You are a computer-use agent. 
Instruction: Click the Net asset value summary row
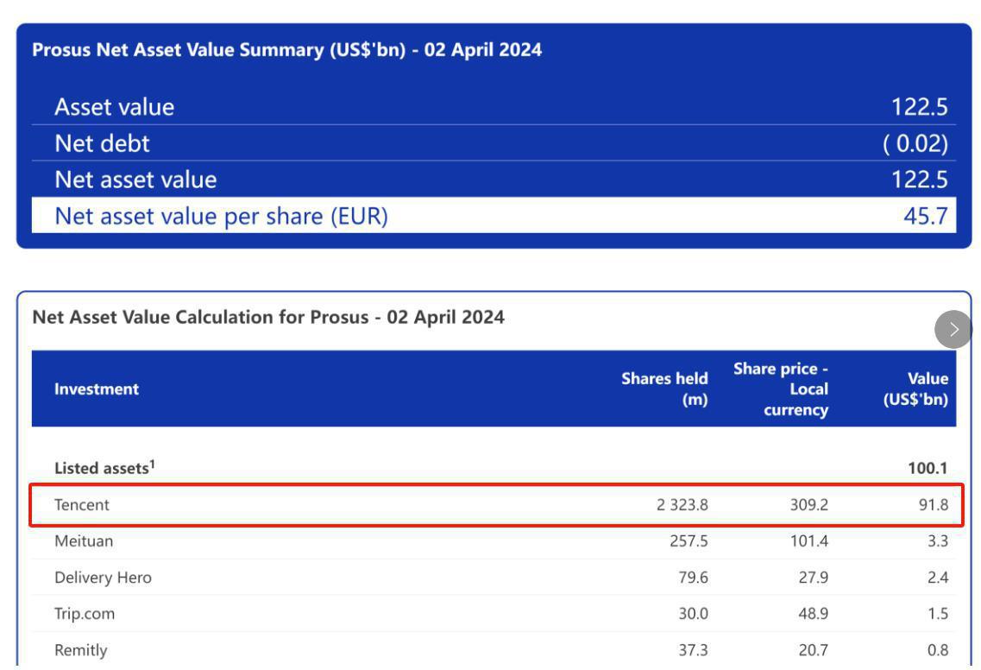(x=494, y=180)
